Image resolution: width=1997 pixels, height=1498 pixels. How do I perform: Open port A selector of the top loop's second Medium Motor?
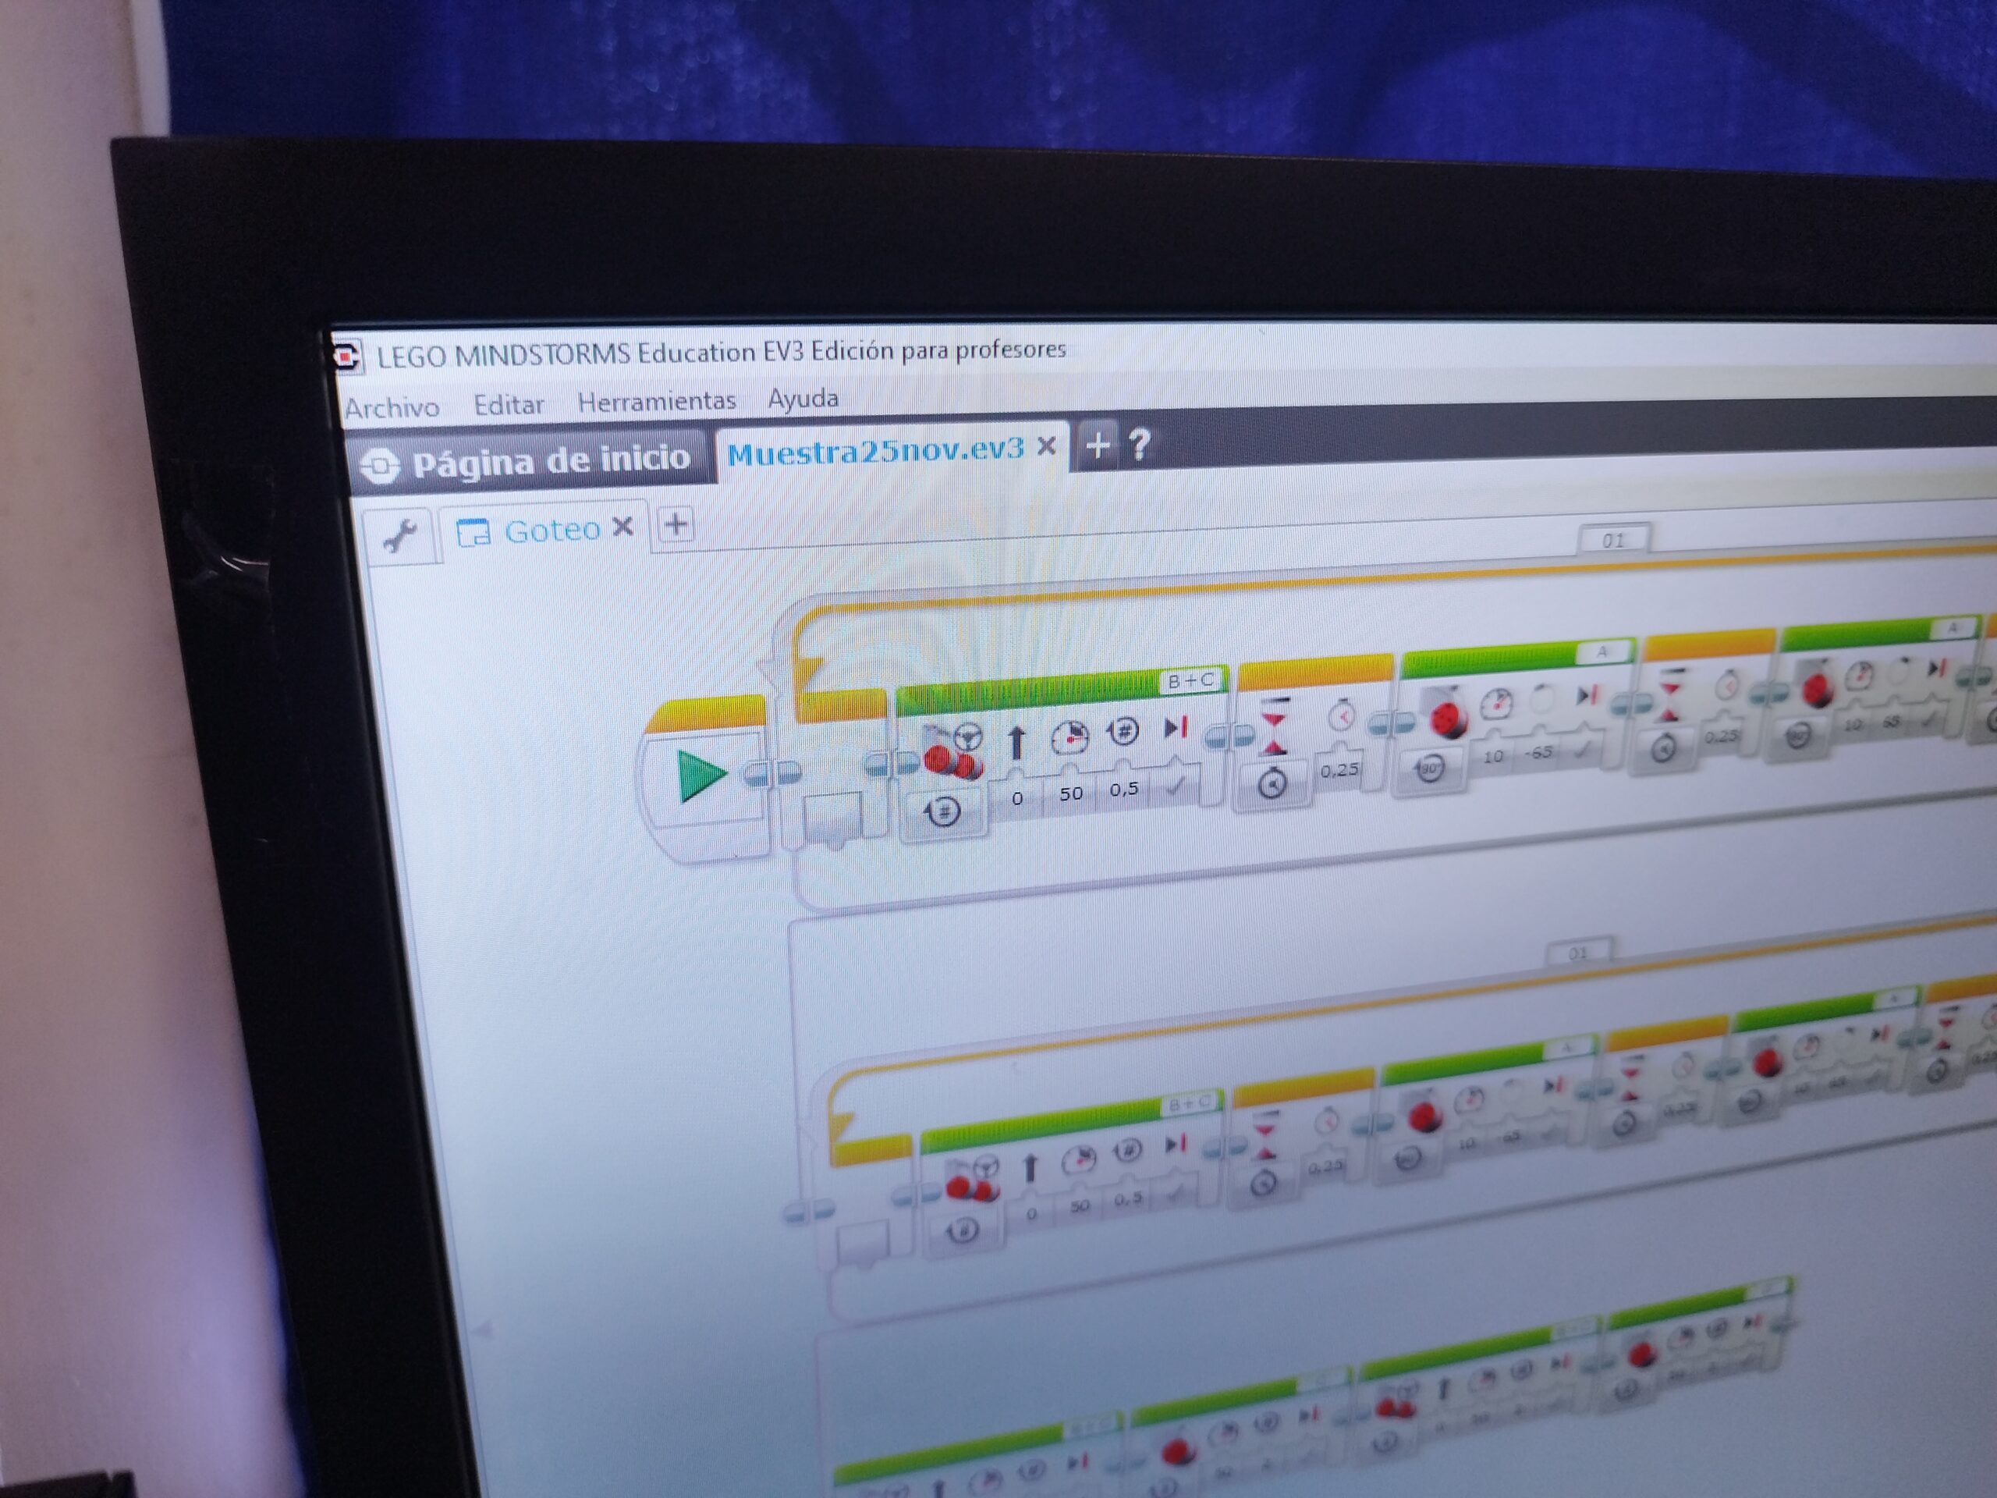coord(1953,628)
